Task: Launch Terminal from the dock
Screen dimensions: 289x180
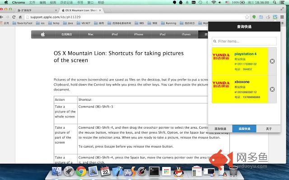Action: coord(154,171)
